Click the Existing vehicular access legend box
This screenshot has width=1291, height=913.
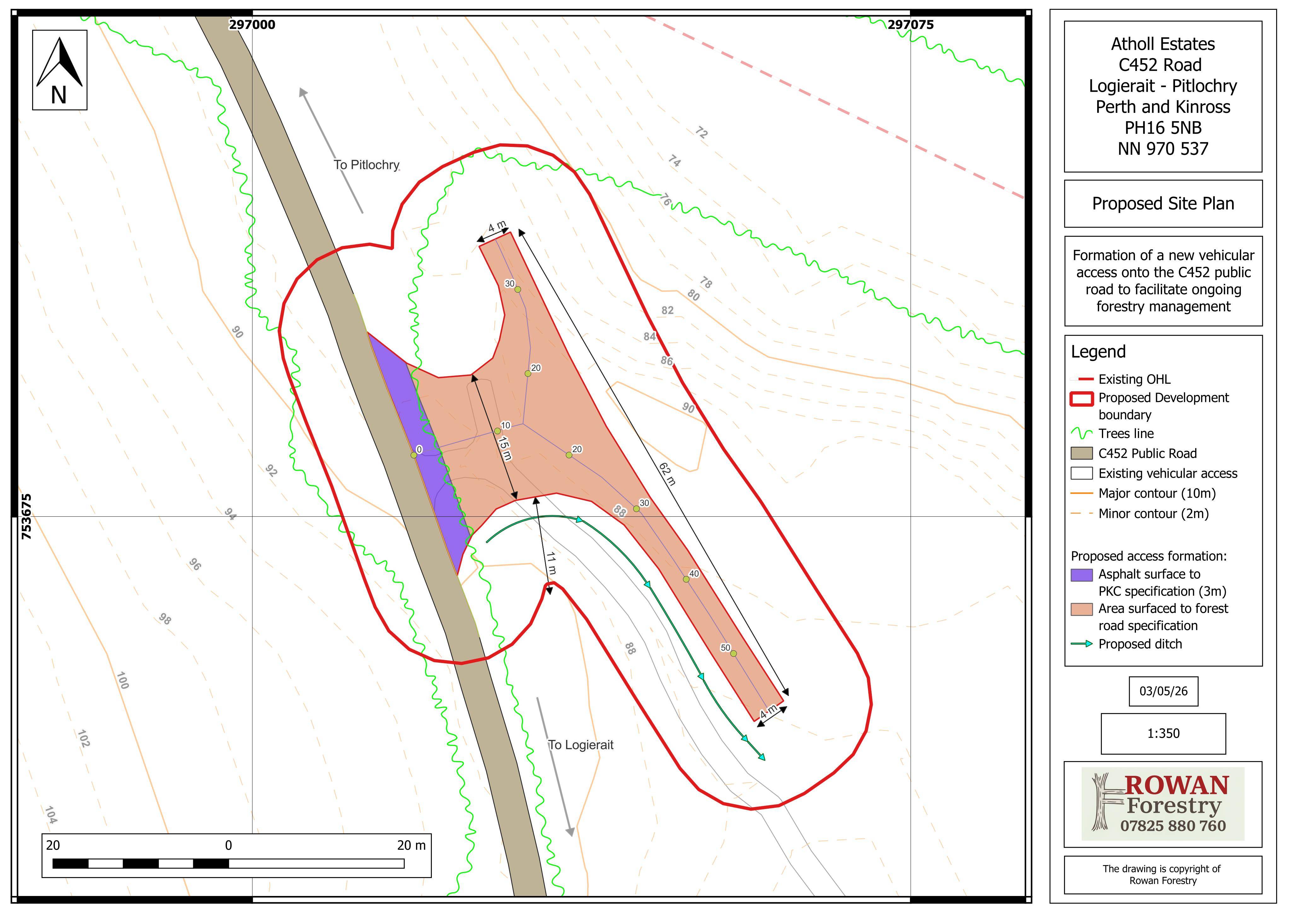pyautogui.click(x=1082, y=473)
